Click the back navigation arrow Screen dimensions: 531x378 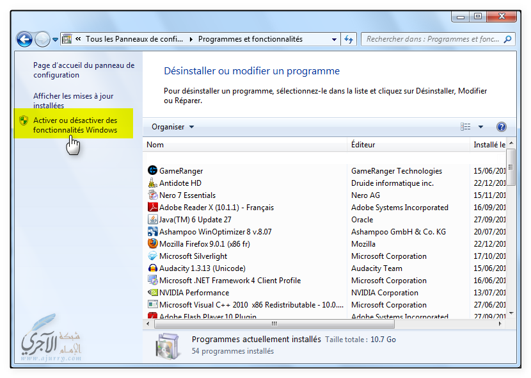coord(24,39)
